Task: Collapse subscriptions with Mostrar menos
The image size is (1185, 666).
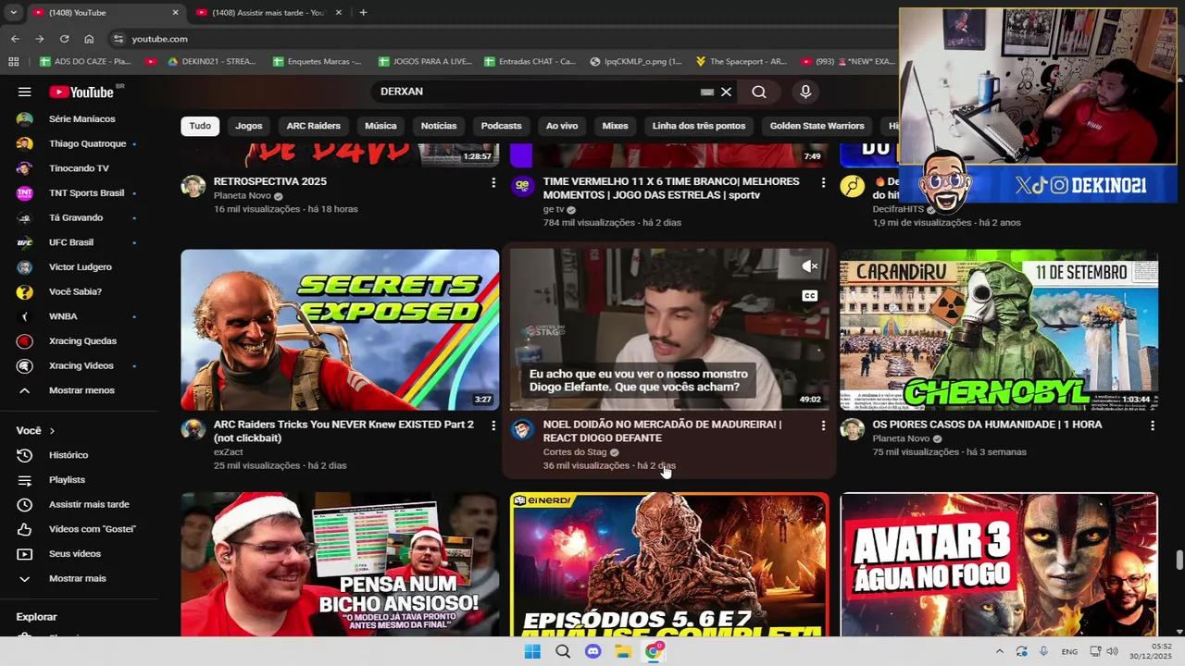Action: pos(81,390)
